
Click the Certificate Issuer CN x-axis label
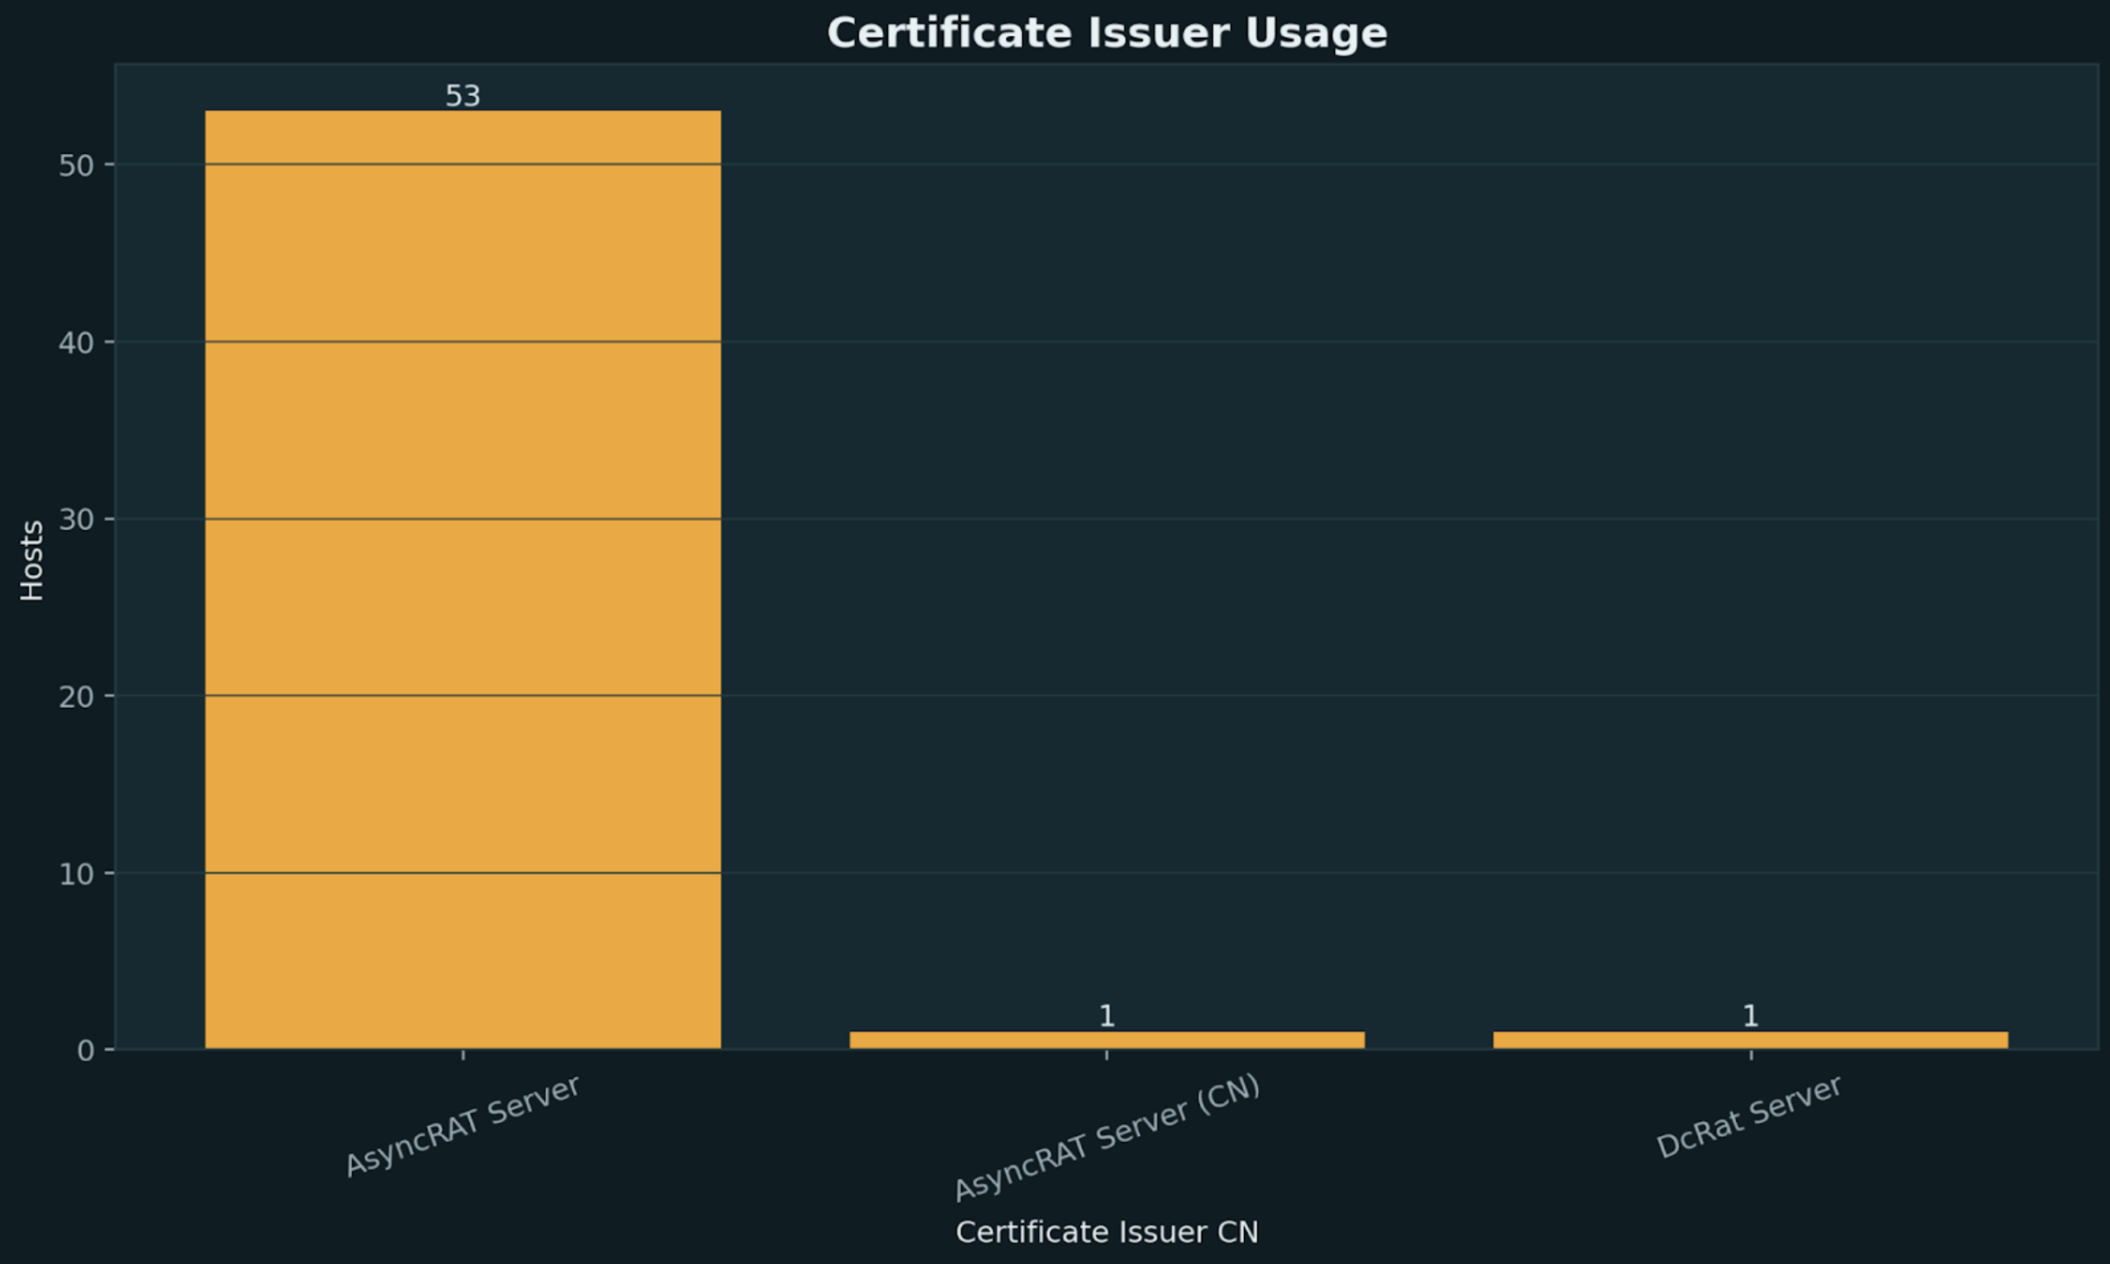(x=1107, y=1231)
